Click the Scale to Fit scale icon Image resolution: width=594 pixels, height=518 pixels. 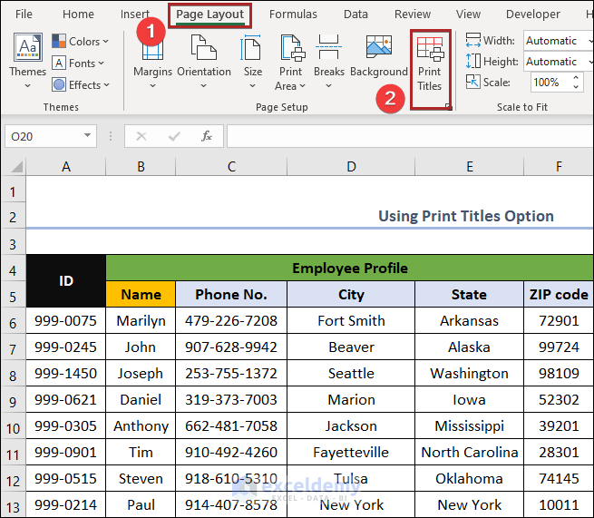click(472, 82)
